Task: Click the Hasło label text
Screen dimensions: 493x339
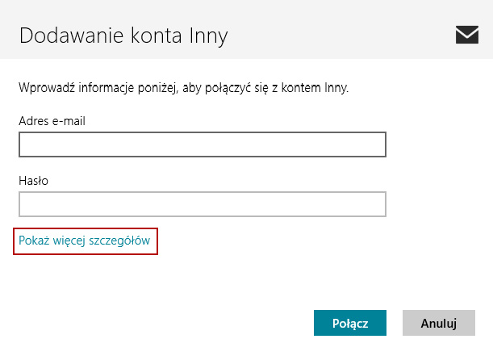Action: [x=34, y=181]
